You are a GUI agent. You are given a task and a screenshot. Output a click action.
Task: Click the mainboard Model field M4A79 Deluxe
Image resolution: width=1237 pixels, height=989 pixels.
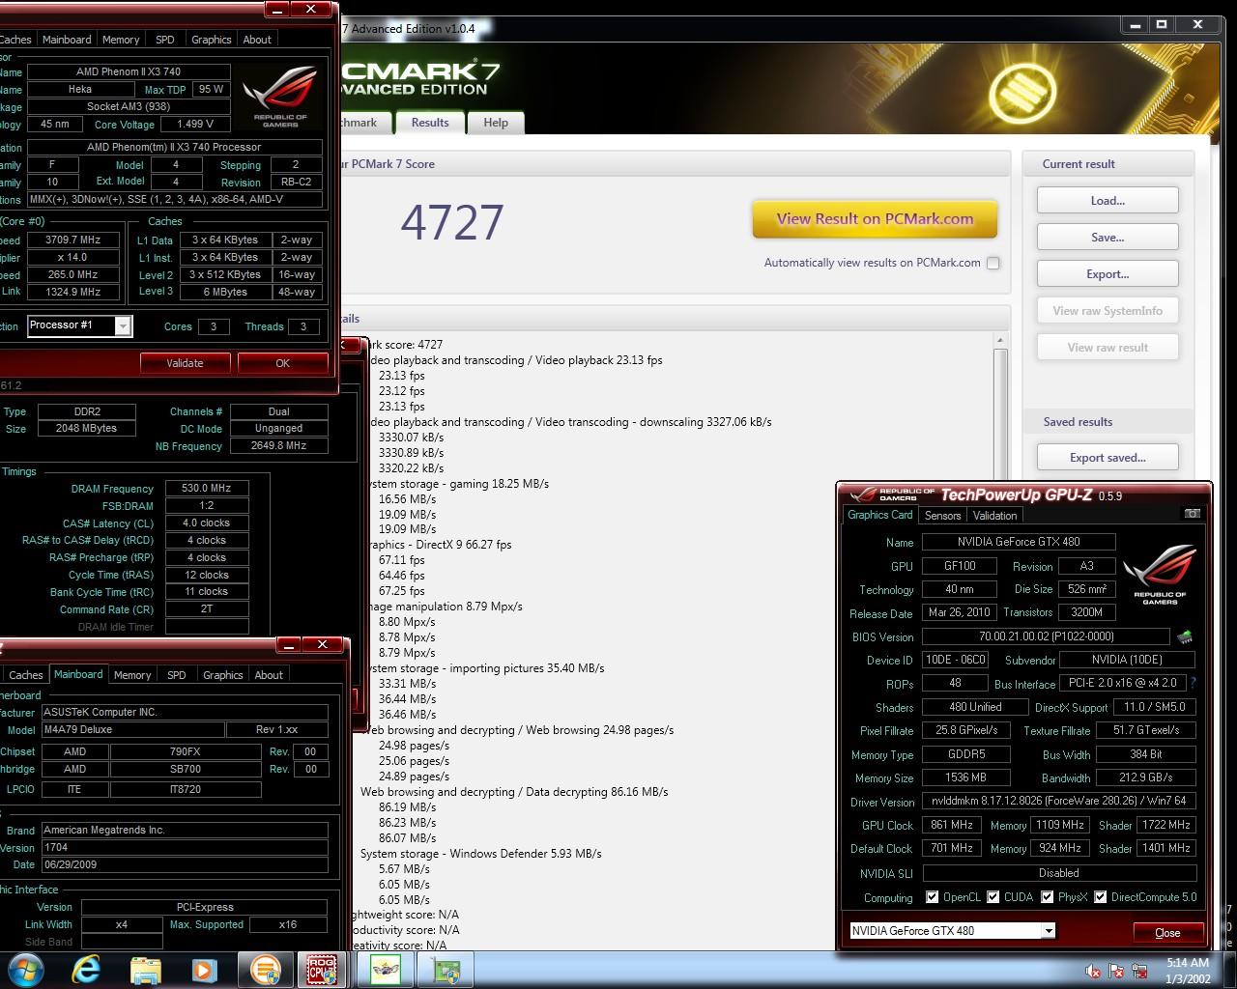(x=131, y=730)
